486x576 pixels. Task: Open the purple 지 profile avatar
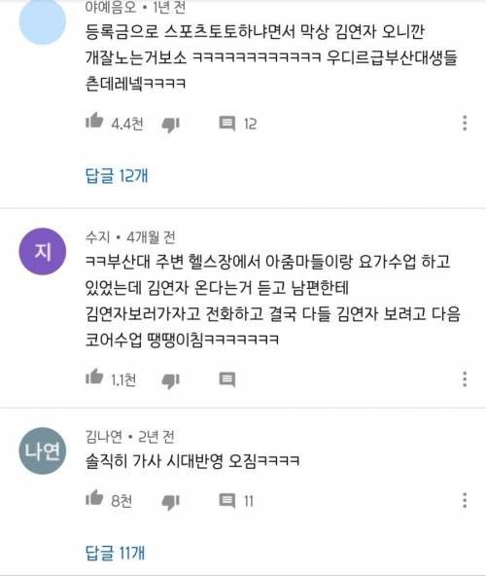pyautogui.click(x=43, y=251)
